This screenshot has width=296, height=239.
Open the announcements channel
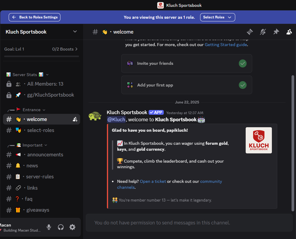click(x=41, y=155)
